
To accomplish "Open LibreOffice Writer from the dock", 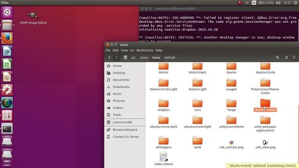I will tap(7, 51).
